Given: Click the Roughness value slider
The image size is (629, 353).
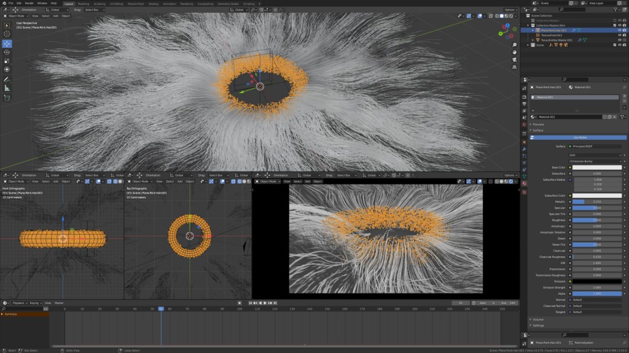Looking at the screenshot, I should click(x=596, y=219).
